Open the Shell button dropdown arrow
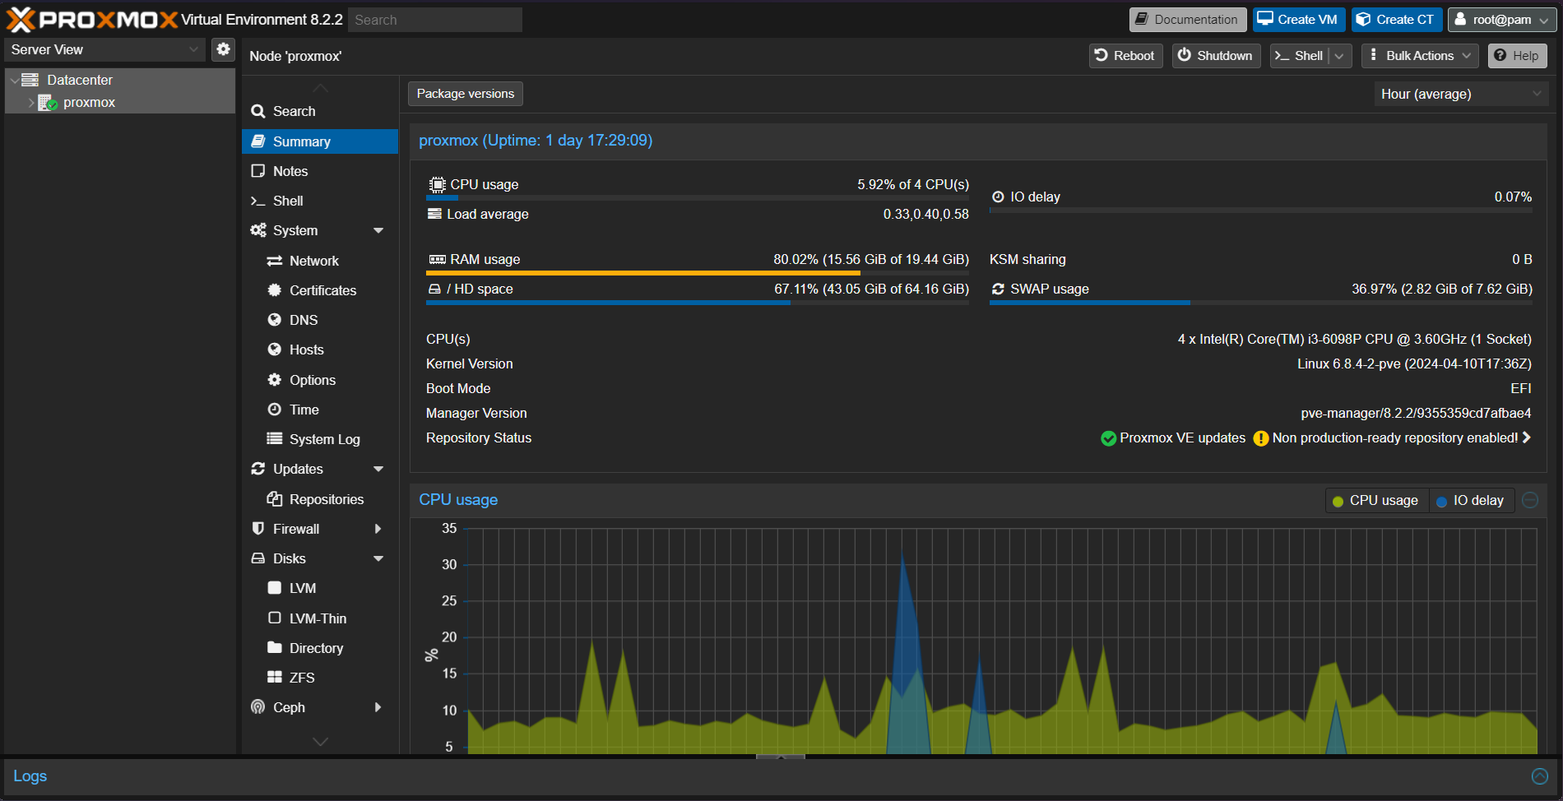The width and height of the screenshot is (1563, 801). click(x=1340, y=56)
